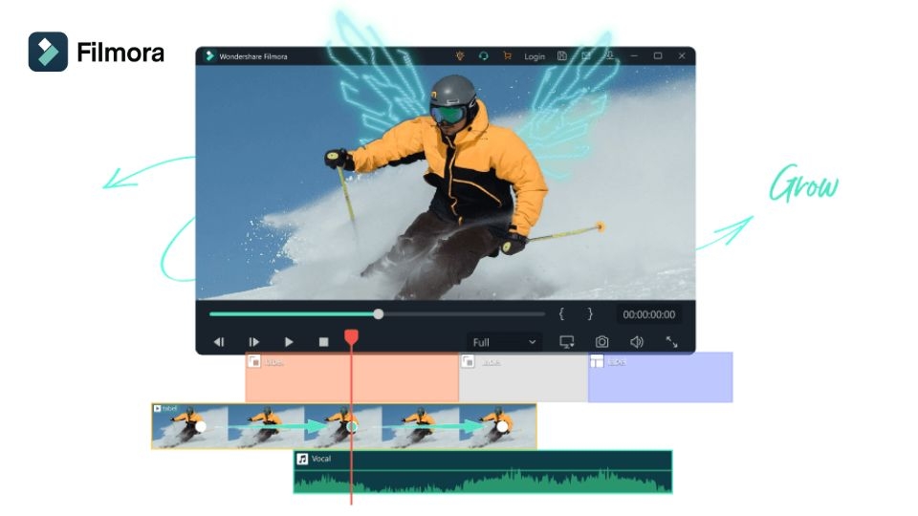The height and width of the screenshot is (516, 918).
Task: Enter fullscreen with the expand arrows icon
Action: [x=671, y=342]
